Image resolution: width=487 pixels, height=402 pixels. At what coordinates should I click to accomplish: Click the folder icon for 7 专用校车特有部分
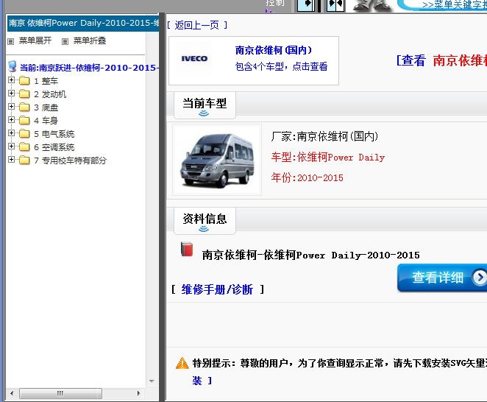pyautogui.click(x=24, y=160)
